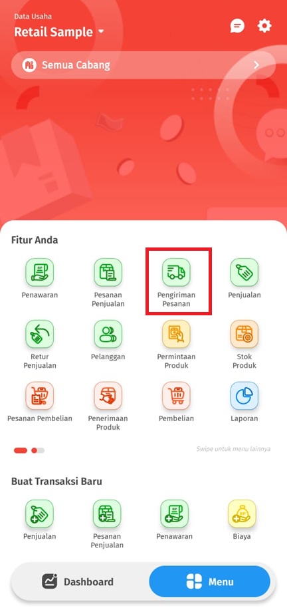Open Permintaan Produk icon
This screenshot has width=287, height=612.
[x=176, y=334]
